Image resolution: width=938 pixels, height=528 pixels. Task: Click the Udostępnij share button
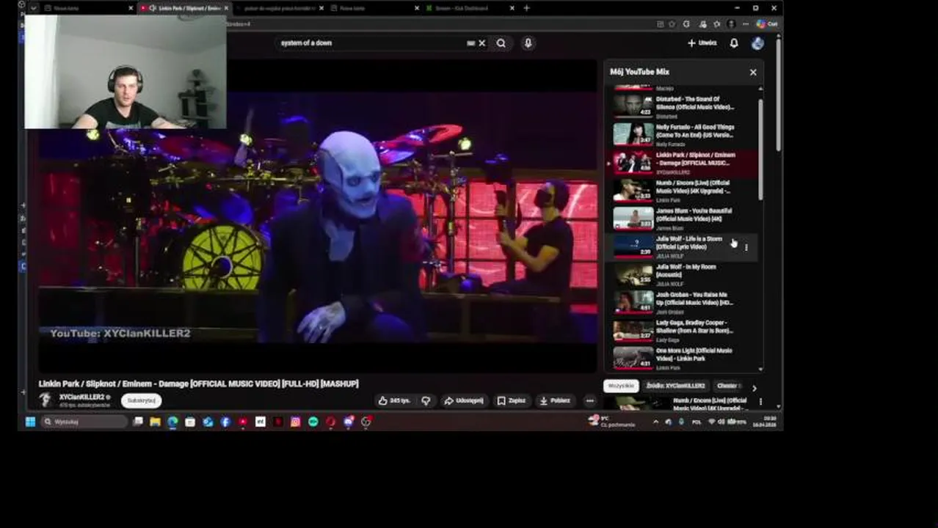[x=464, y=400]
